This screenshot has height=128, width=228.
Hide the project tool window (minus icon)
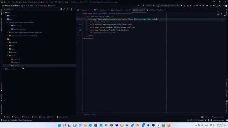pos(74,9)
